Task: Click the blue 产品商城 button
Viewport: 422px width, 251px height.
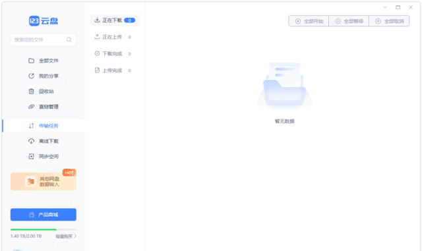Action: 44,214
